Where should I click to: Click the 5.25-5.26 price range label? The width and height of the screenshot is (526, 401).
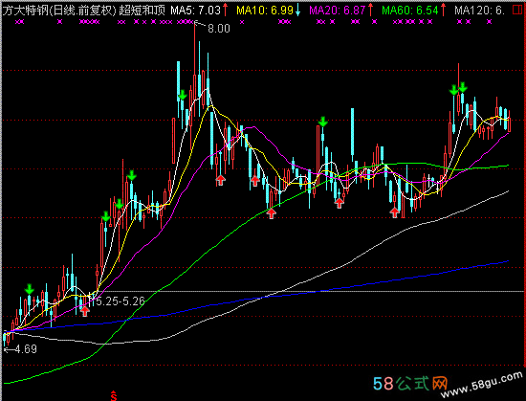click(120, 301)
